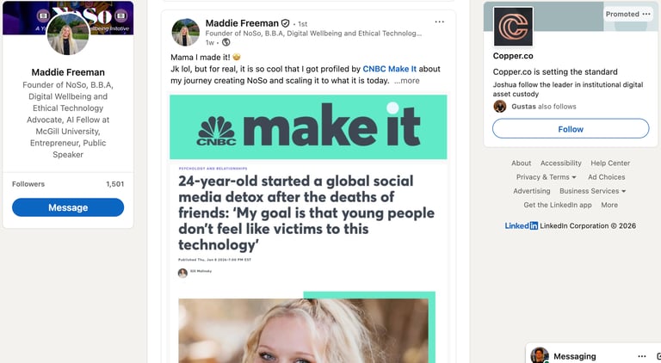Click the LinkedIn logo in footer

tap(522, 225)
